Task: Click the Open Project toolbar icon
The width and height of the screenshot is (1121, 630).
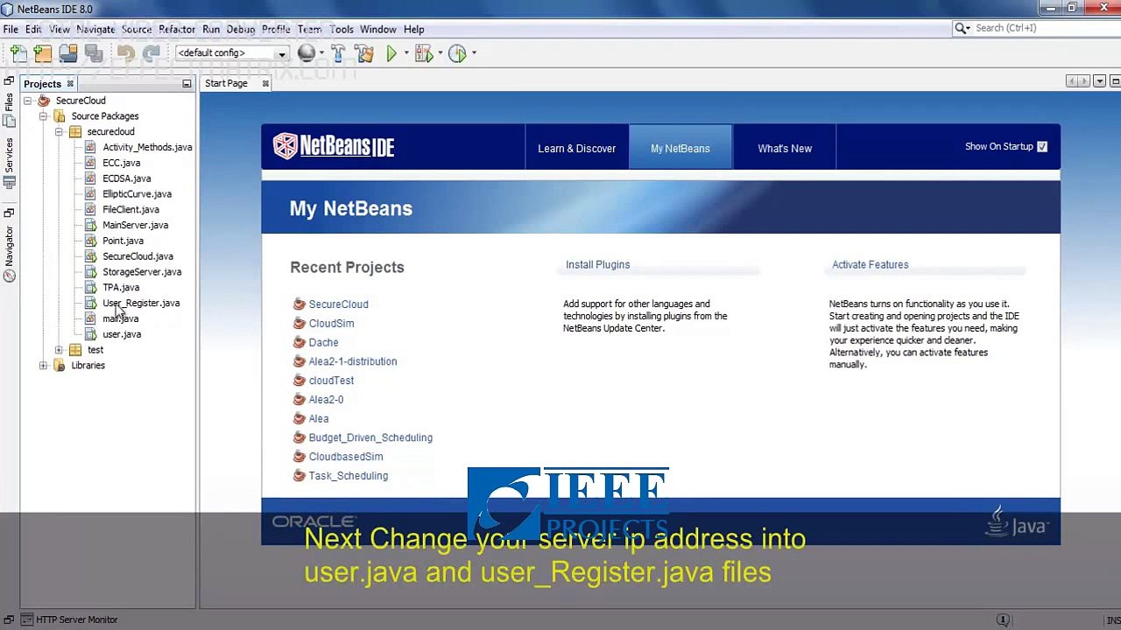Action: [68, 53]
